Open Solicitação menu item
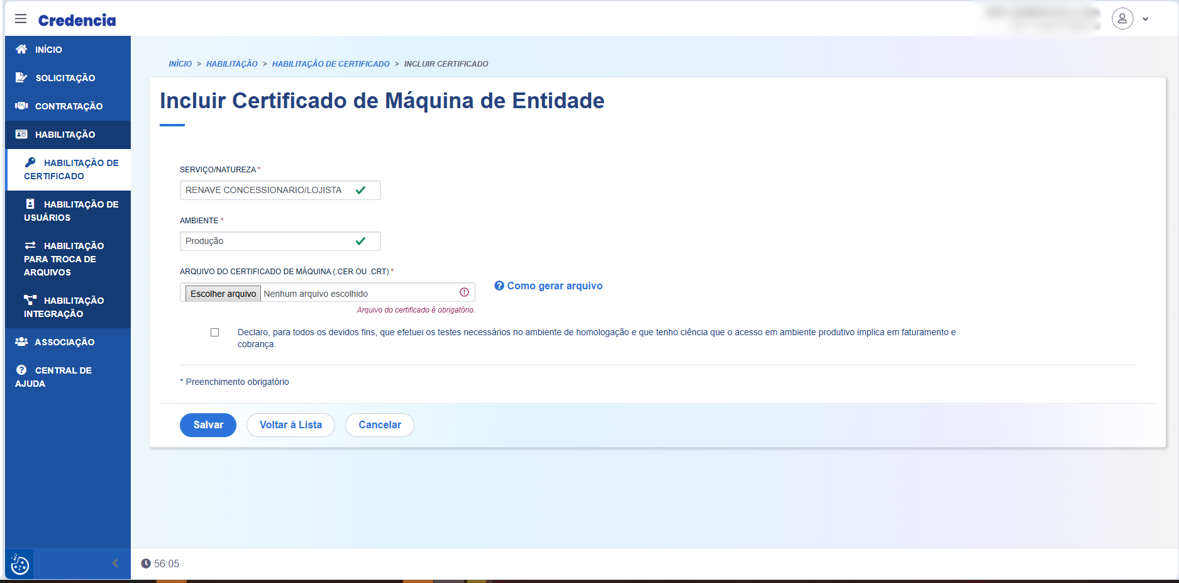Image resolution: width=1179 pixels, height=583 pixels. [68, 78]
